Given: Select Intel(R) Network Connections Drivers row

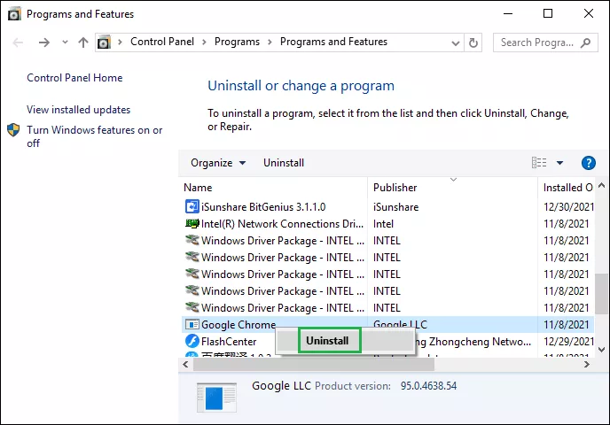Looking at the screenshot, I should click(x=387, y=224).
